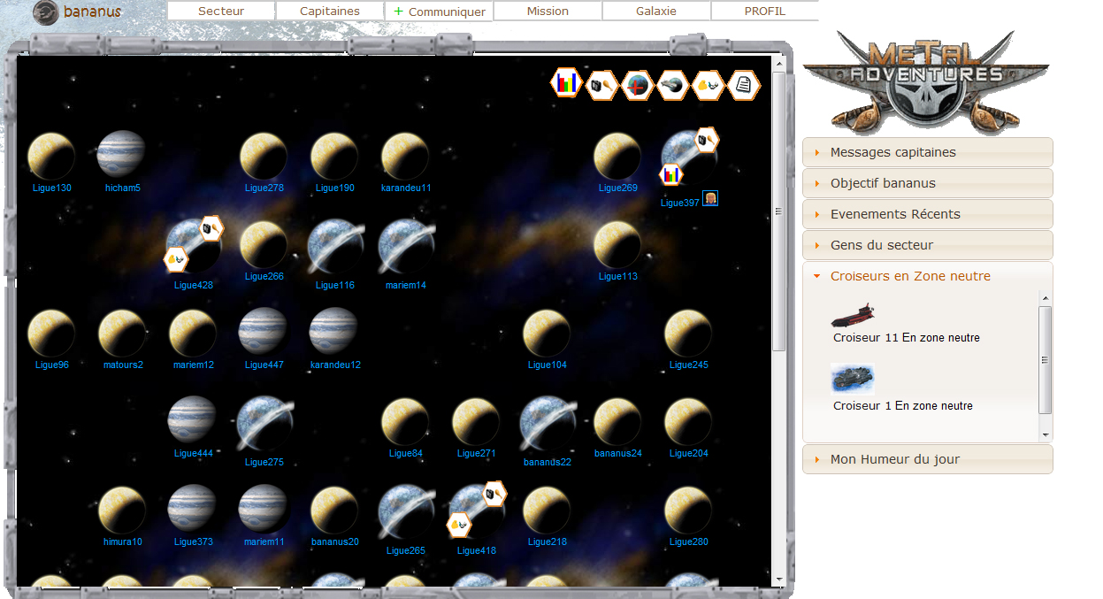The width and height of the screenshot is (1103, 599).
Task: Click the gold and handshake toolbar icon
Action: click(709, 85)
